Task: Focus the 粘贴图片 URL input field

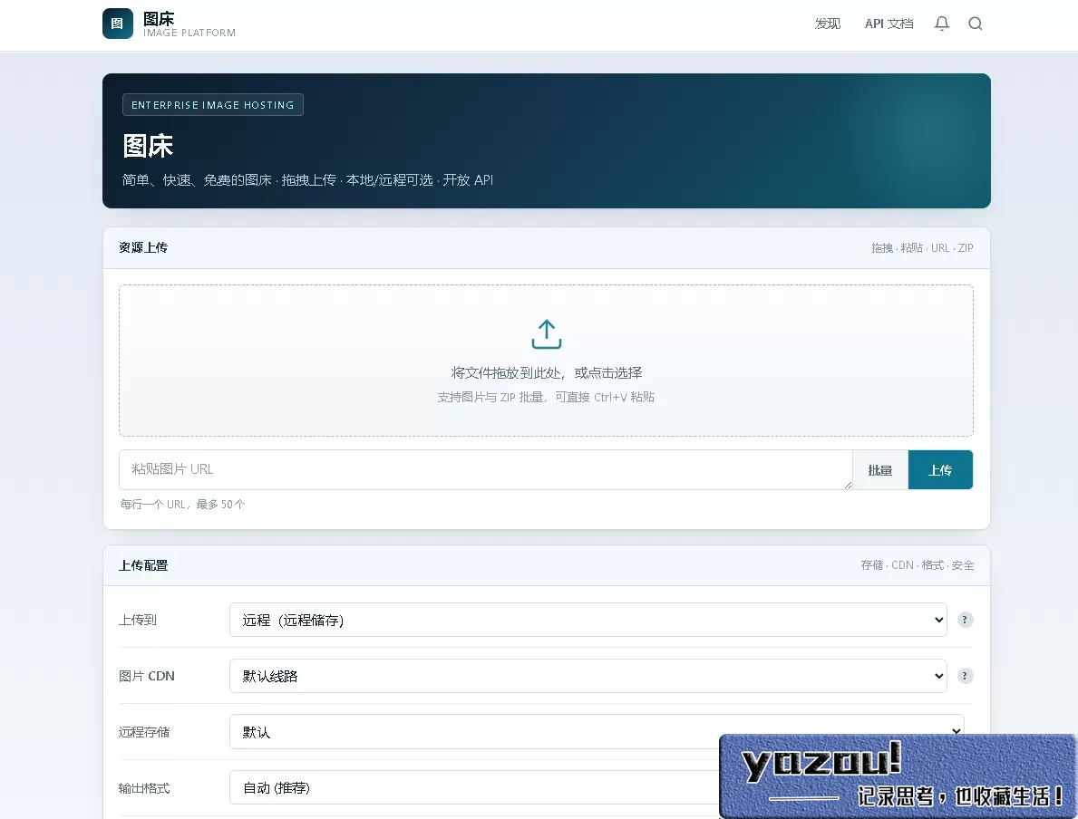Action: (x=486, y=470)
